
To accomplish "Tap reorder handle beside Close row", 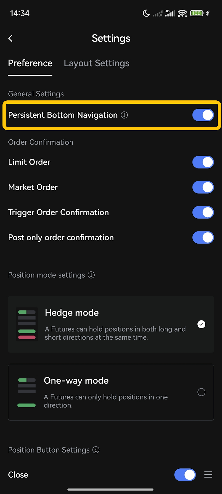I will point(208,475).
